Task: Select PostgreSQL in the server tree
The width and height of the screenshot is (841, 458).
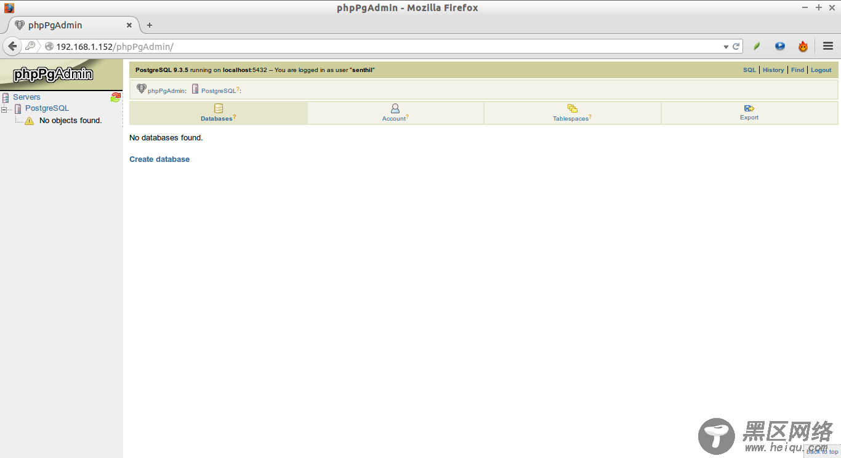Action: coord(47,108)
